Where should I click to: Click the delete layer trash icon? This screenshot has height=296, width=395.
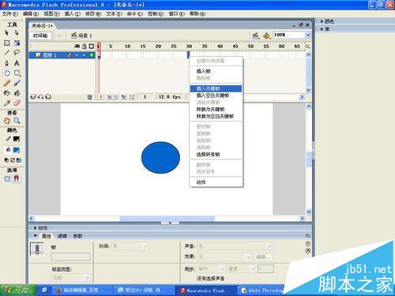click(89, 97)
